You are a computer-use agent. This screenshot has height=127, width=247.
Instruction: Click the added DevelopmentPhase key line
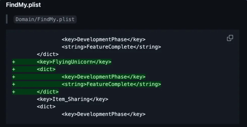(x=103, y=77)
